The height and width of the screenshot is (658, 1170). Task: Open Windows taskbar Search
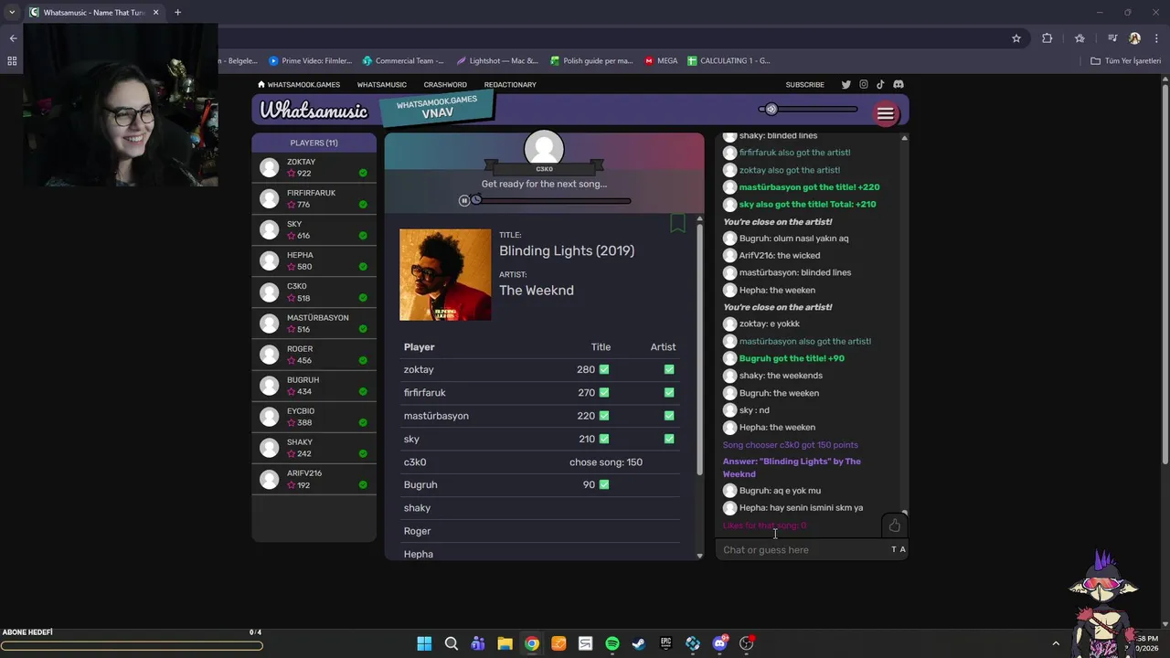tap(452, 643)
